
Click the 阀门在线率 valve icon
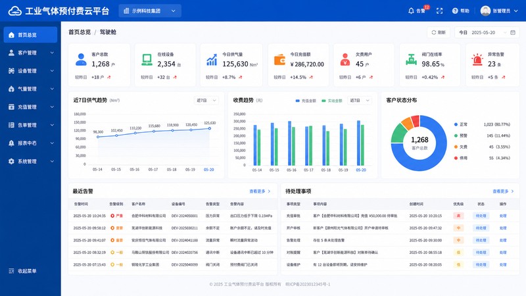411,60
